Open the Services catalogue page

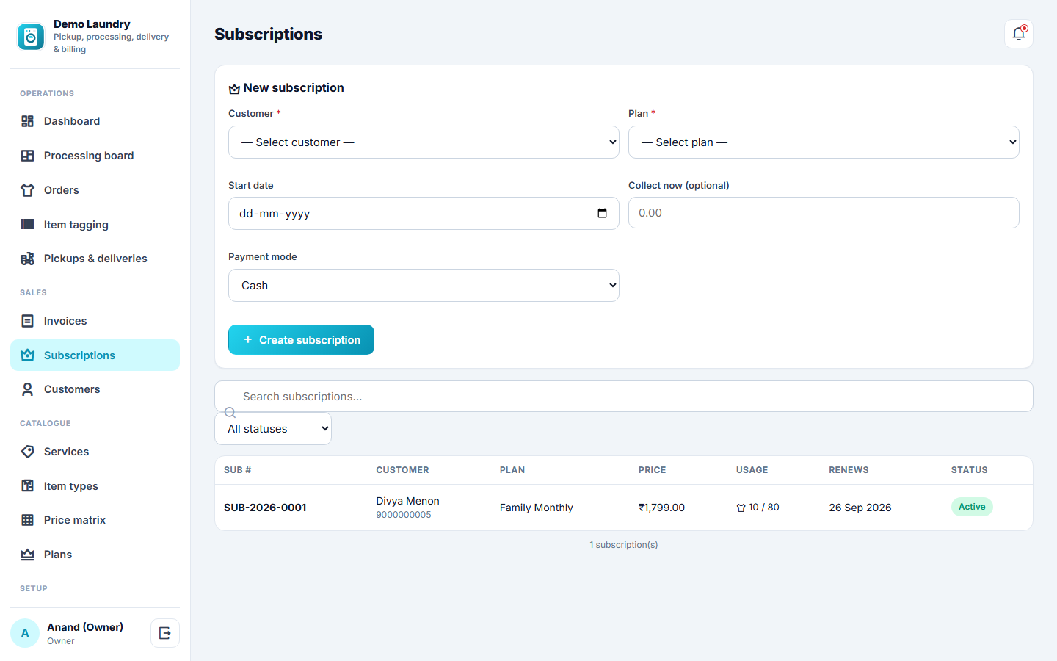click(x=95, y=452)
